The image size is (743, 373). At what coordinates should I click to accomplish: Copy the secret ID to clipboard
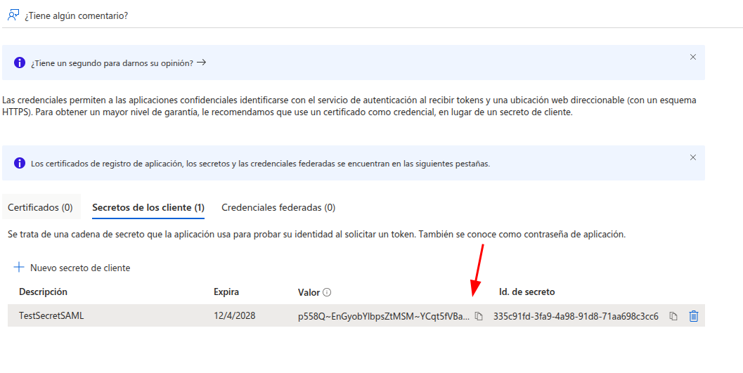click(x=673, y=316)
